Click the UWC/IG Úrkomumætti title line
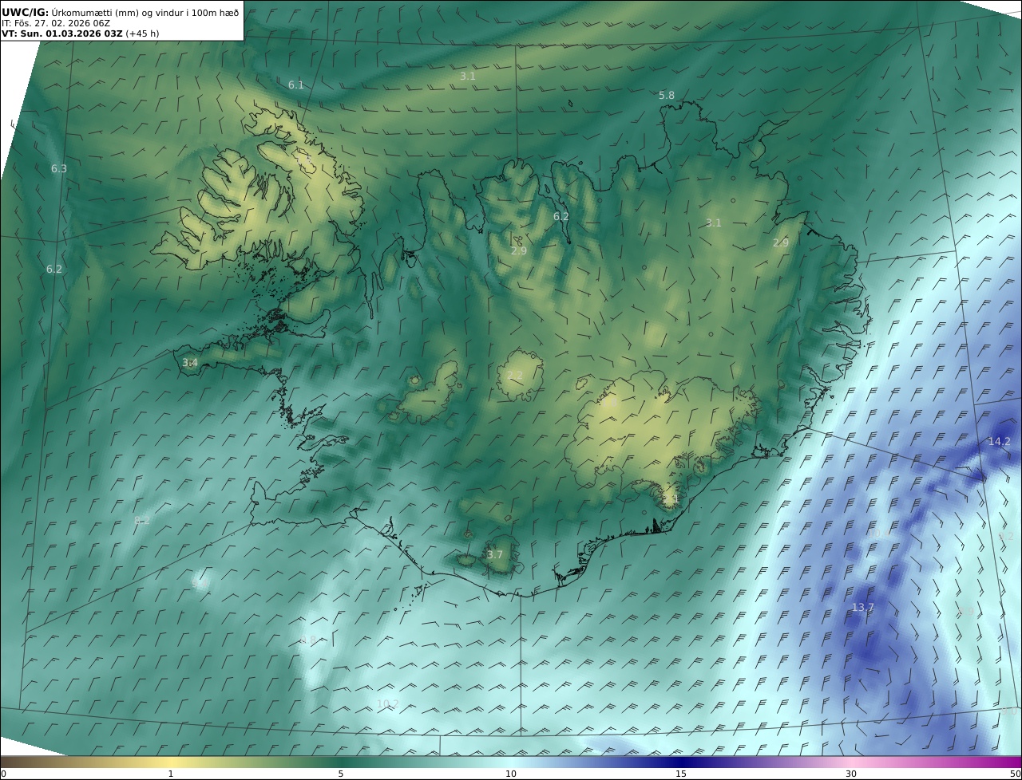This screenshot has height=780, width=1022. point(120,12)
